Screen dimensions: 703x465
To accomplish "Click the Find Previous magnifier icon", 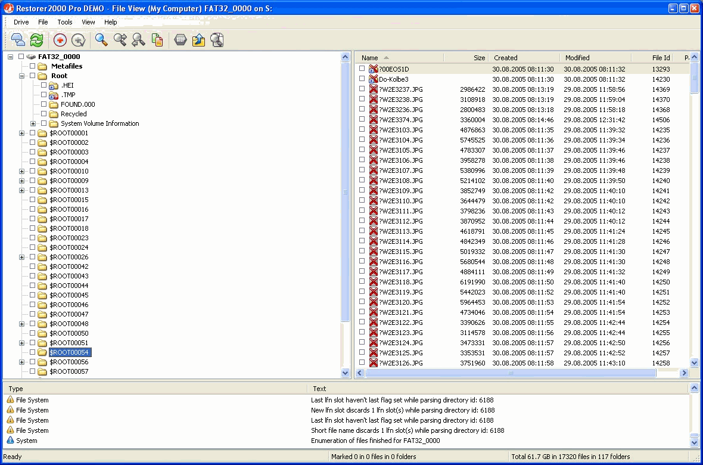I will coord(139,40).
